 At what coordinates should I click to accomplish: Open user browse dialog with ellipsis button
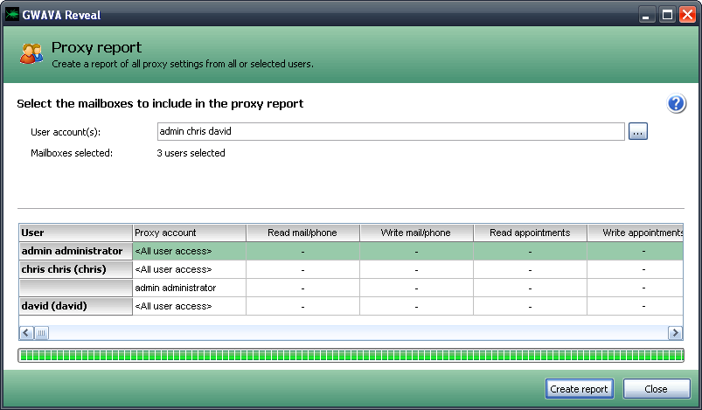tap(638, 131)
